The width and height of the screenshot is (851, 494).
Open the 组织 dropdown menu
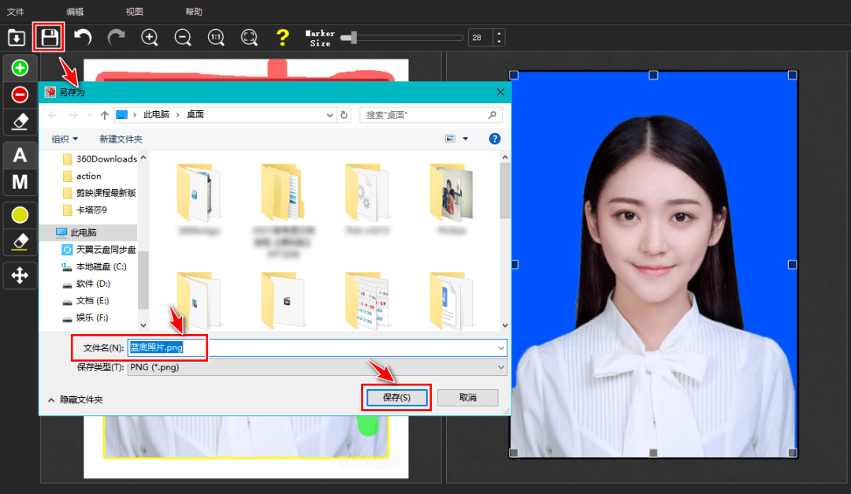(x=65, y=139)
